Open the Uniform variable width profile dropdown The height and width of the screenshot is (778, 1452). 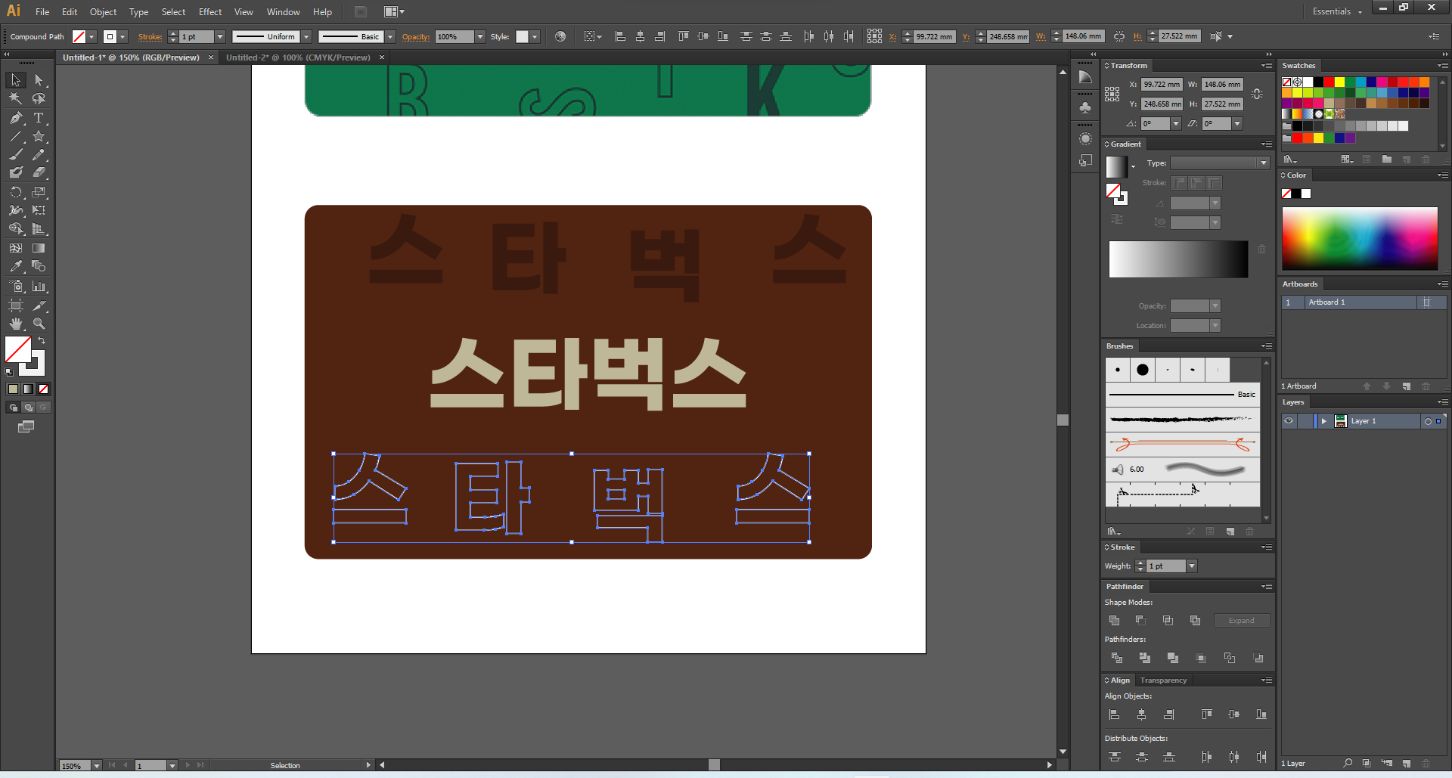tap(306, 36)
